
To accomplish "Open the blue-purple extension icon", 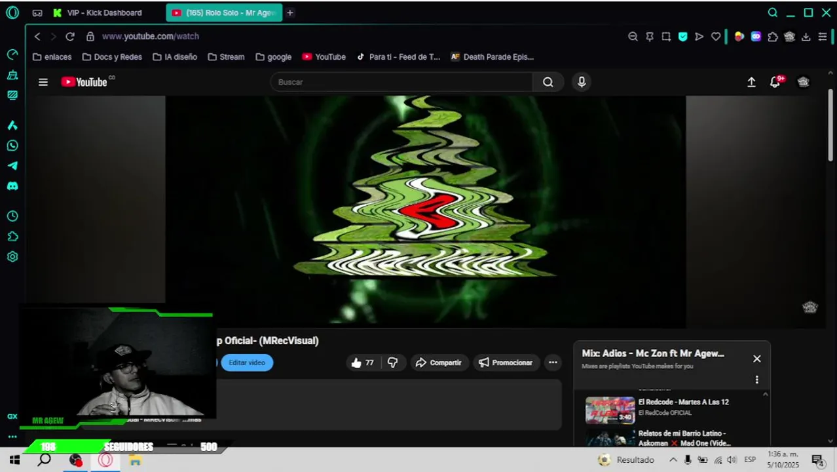I will [x=756, y=37].
